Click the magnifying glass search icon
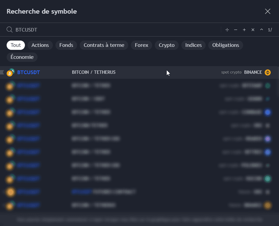This screenshot has width=279, height=226. [x=10, y=30]
